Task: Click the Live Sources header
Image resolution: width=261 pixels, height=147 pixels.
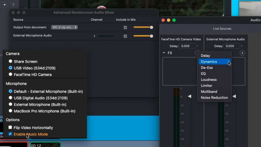Action: coord(222,29)
